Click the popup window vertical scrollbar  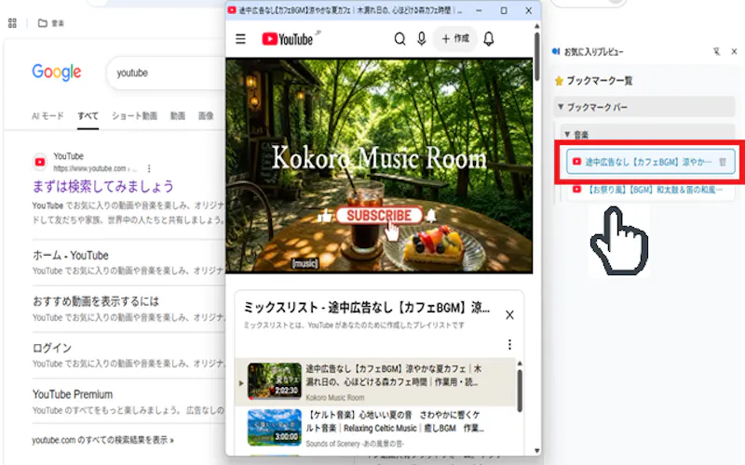pos(537,57)
